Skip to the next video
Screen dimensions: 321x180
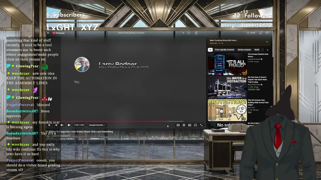[x=62, y=125]
